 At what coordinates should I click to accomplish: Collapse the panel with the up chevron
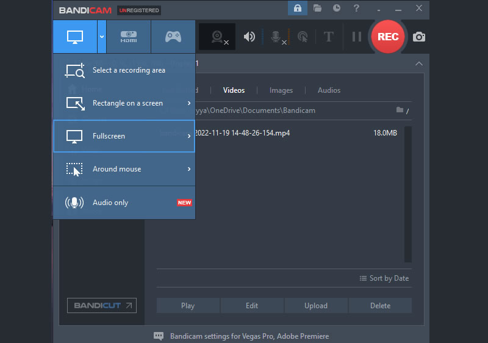(x=419, y=64)
